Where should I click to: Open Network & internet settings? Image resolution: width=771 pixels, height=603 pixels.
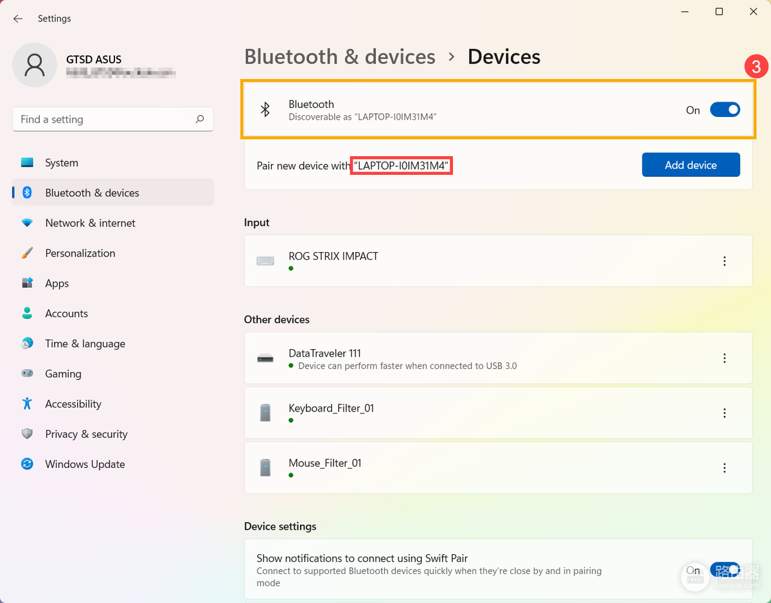[x=113, y=223]
